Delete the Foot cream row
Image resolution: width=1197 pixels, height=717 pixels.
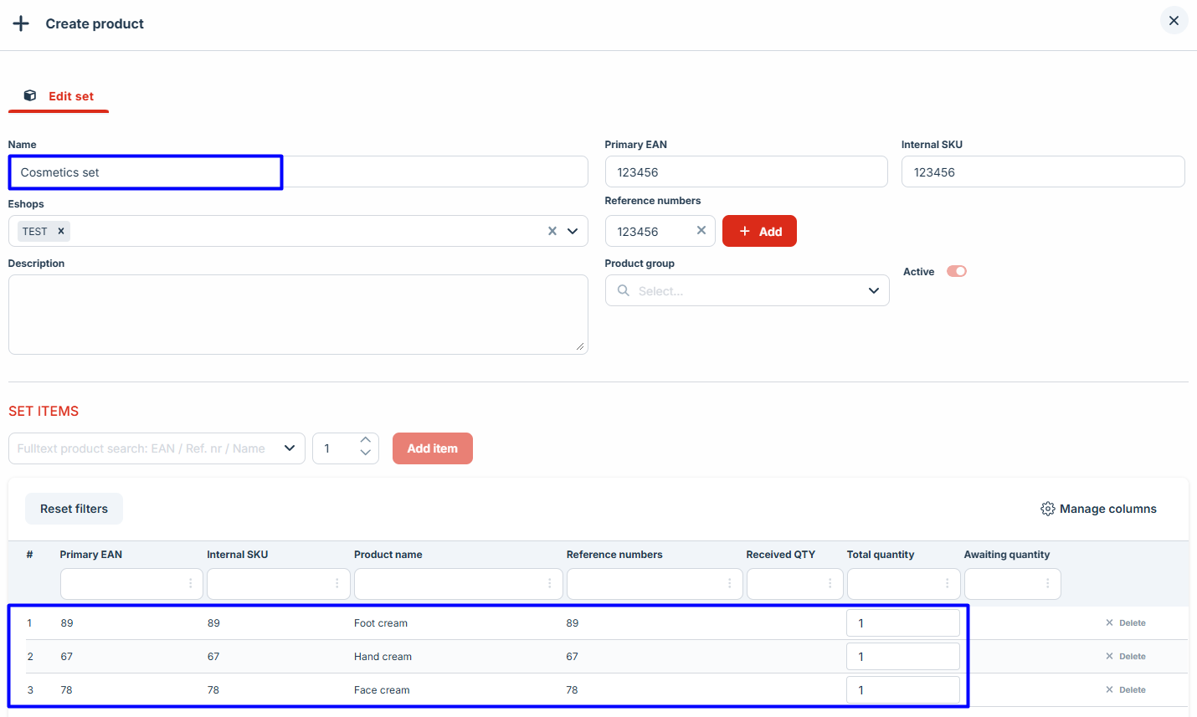pos(1125,623)
